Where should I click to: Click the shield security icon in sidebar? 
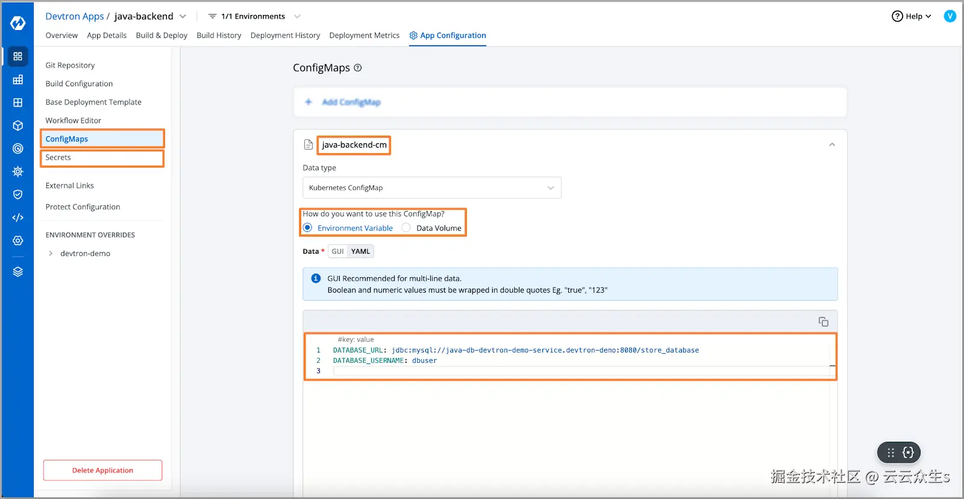click(18, 195)
